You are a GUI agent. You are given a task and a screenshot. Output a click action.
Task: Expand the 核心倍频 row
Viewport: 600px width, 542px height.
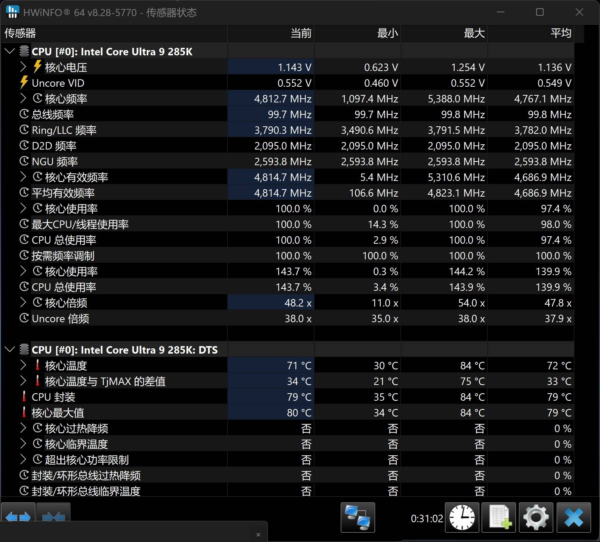pyautogui.click(x=23, y=302)
